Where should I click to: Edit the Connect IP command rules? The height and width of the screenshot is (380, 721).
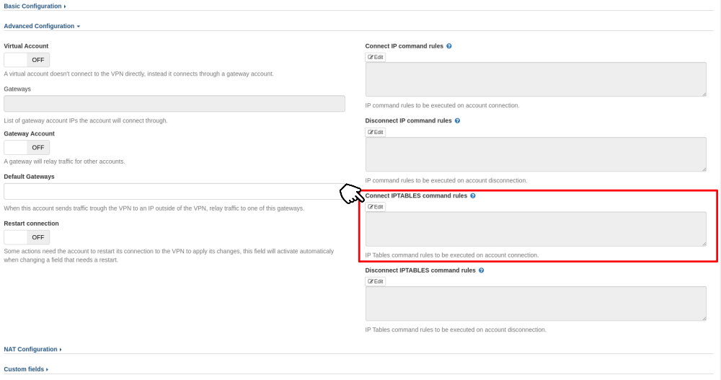376,57
